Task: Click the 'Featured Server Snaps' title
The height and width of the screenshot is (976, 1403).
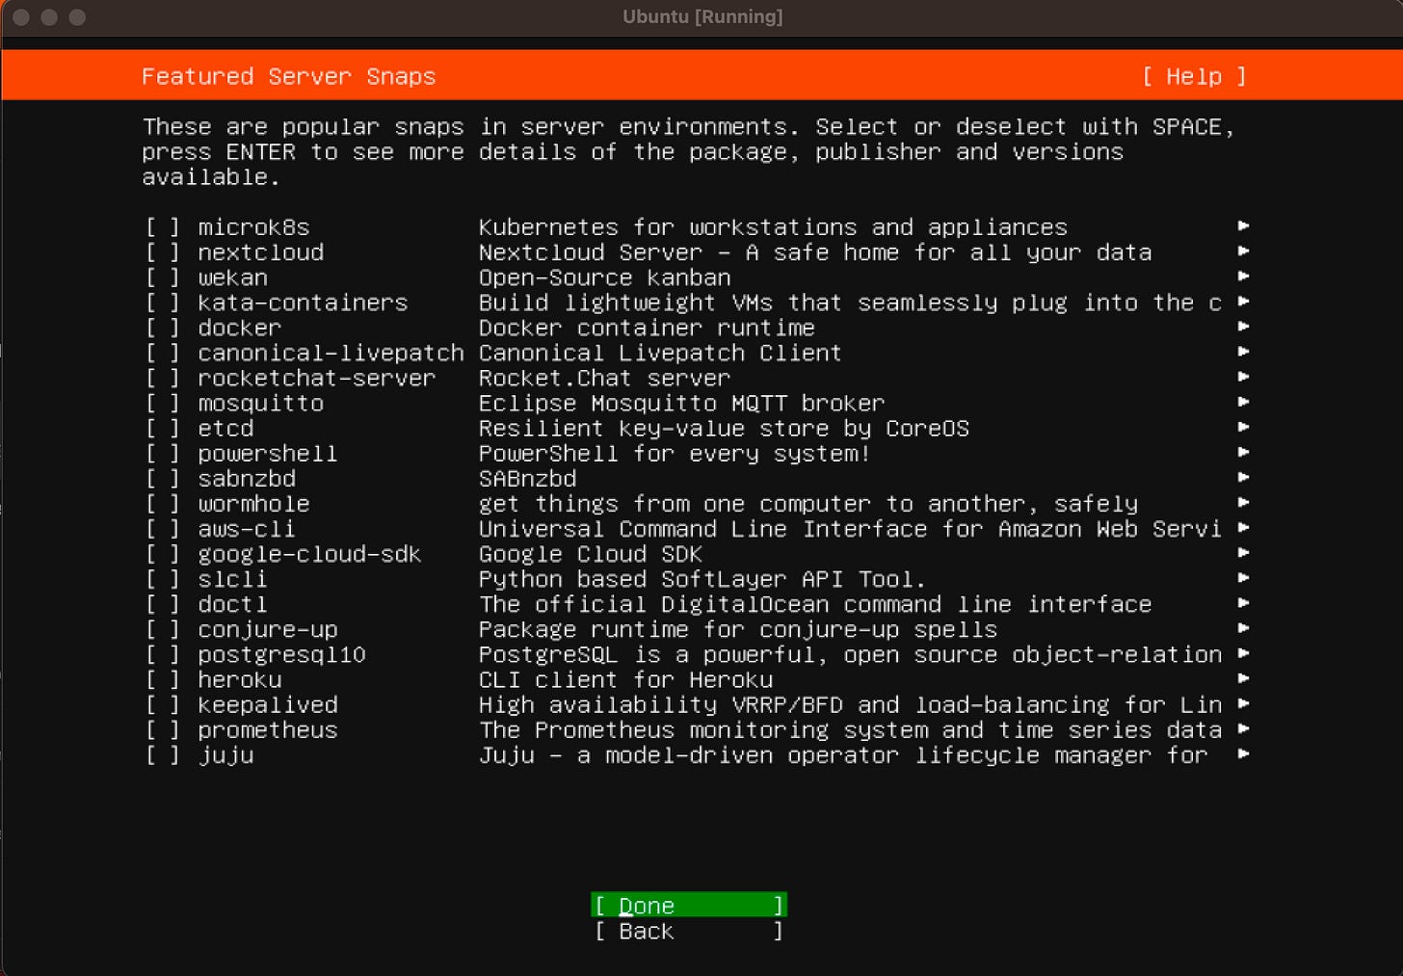Action: (x=289, y=76)
